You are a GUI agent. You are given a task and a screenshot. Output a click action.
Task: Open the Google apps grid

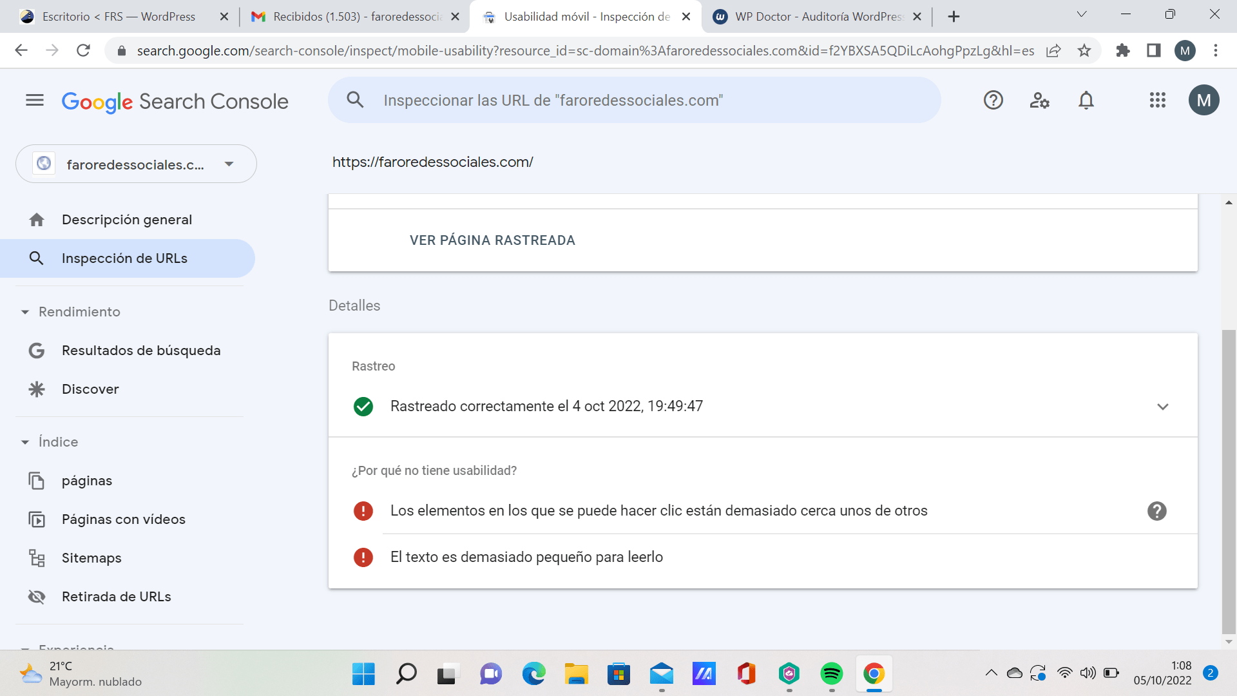coord(1157,101)
